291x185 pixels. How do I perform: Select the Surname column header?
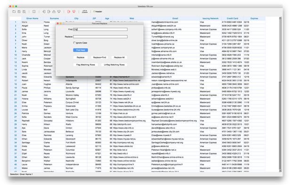coord(54,18)
